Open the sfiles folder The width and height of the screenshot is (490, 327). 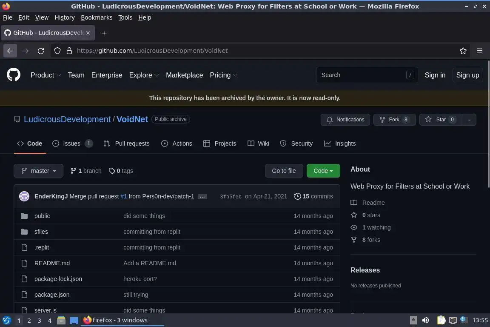tap(41, 232)
